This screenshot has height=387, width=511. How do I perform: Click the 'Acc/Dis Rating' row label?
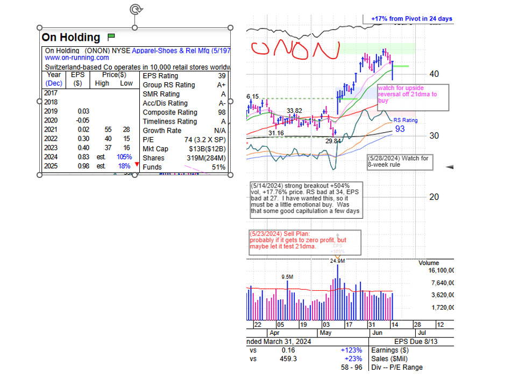[165, 103]
